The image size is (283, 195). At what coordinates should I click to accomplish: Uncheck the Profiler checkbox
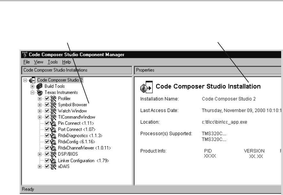pyautogui.click(x=47, y=99)
